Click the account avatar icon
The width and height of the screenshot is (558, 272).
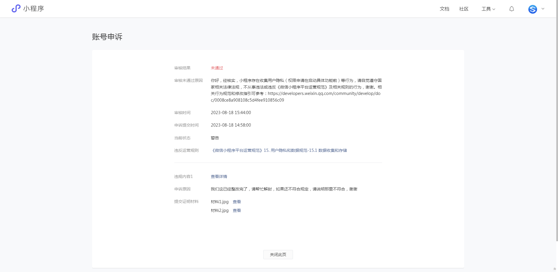pos(532,9)
